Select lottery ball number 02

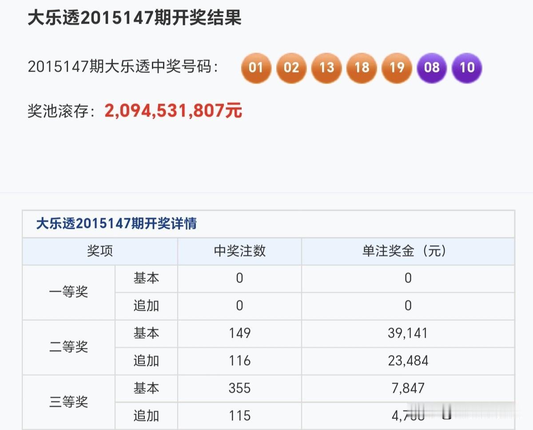[291, 68]
